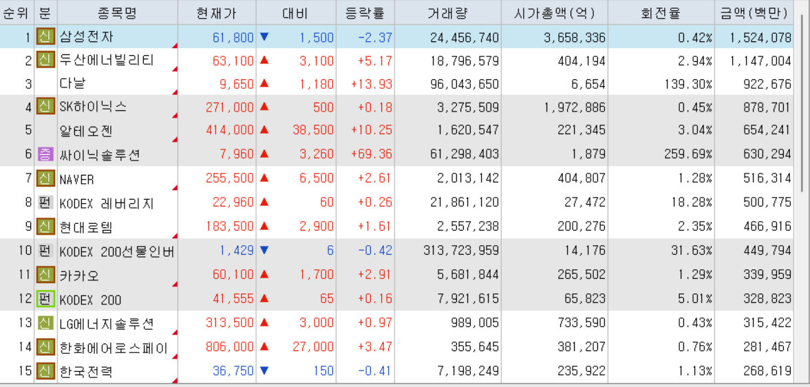The width and height of the screenshot is (810, 387).
Task: Sort by the 등락률 column header
Action: point(365,12)
